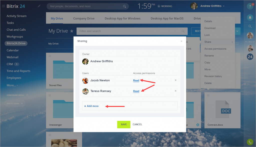Open Stored files folder menu icon

click(x=50, y=56)
